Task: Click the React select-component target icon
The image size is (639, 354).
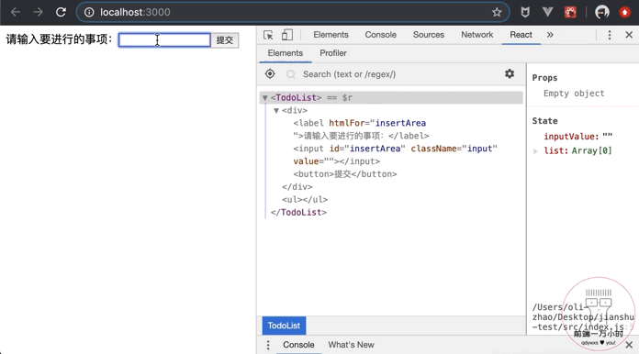Action: pyautogui.click(x=270, y=74)
